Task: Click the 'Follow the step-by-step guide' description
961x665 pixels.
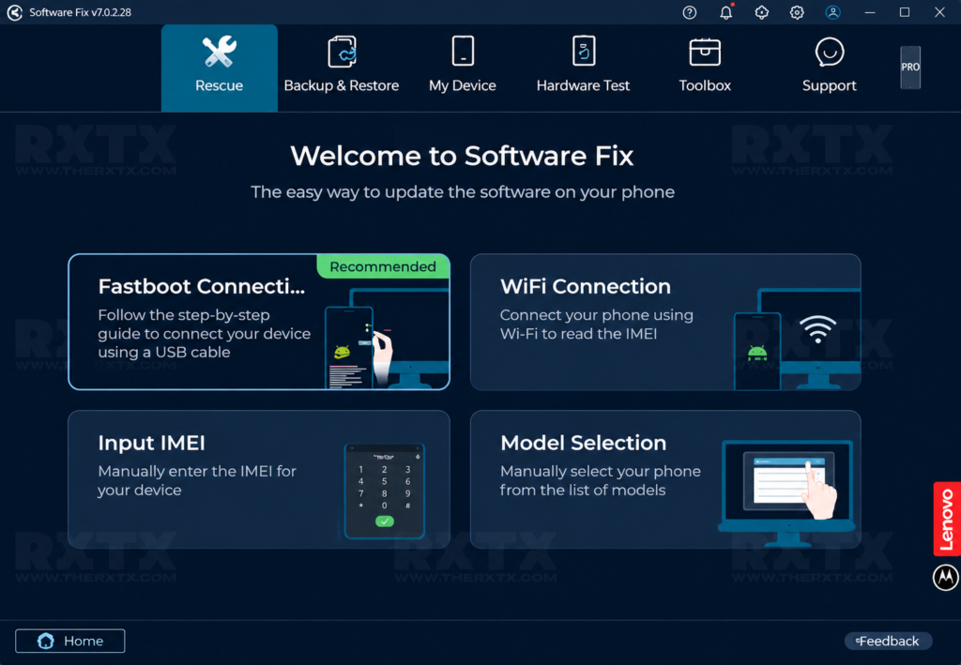Action: click(204, 334)
